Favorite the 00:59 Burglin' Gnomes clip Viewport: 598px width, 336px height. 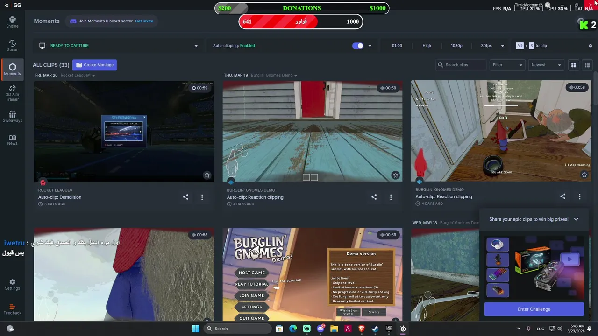[395, 175]
